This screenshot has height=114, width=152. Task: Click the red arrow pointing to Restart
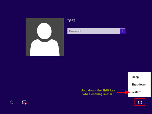(x=123, y=92)
